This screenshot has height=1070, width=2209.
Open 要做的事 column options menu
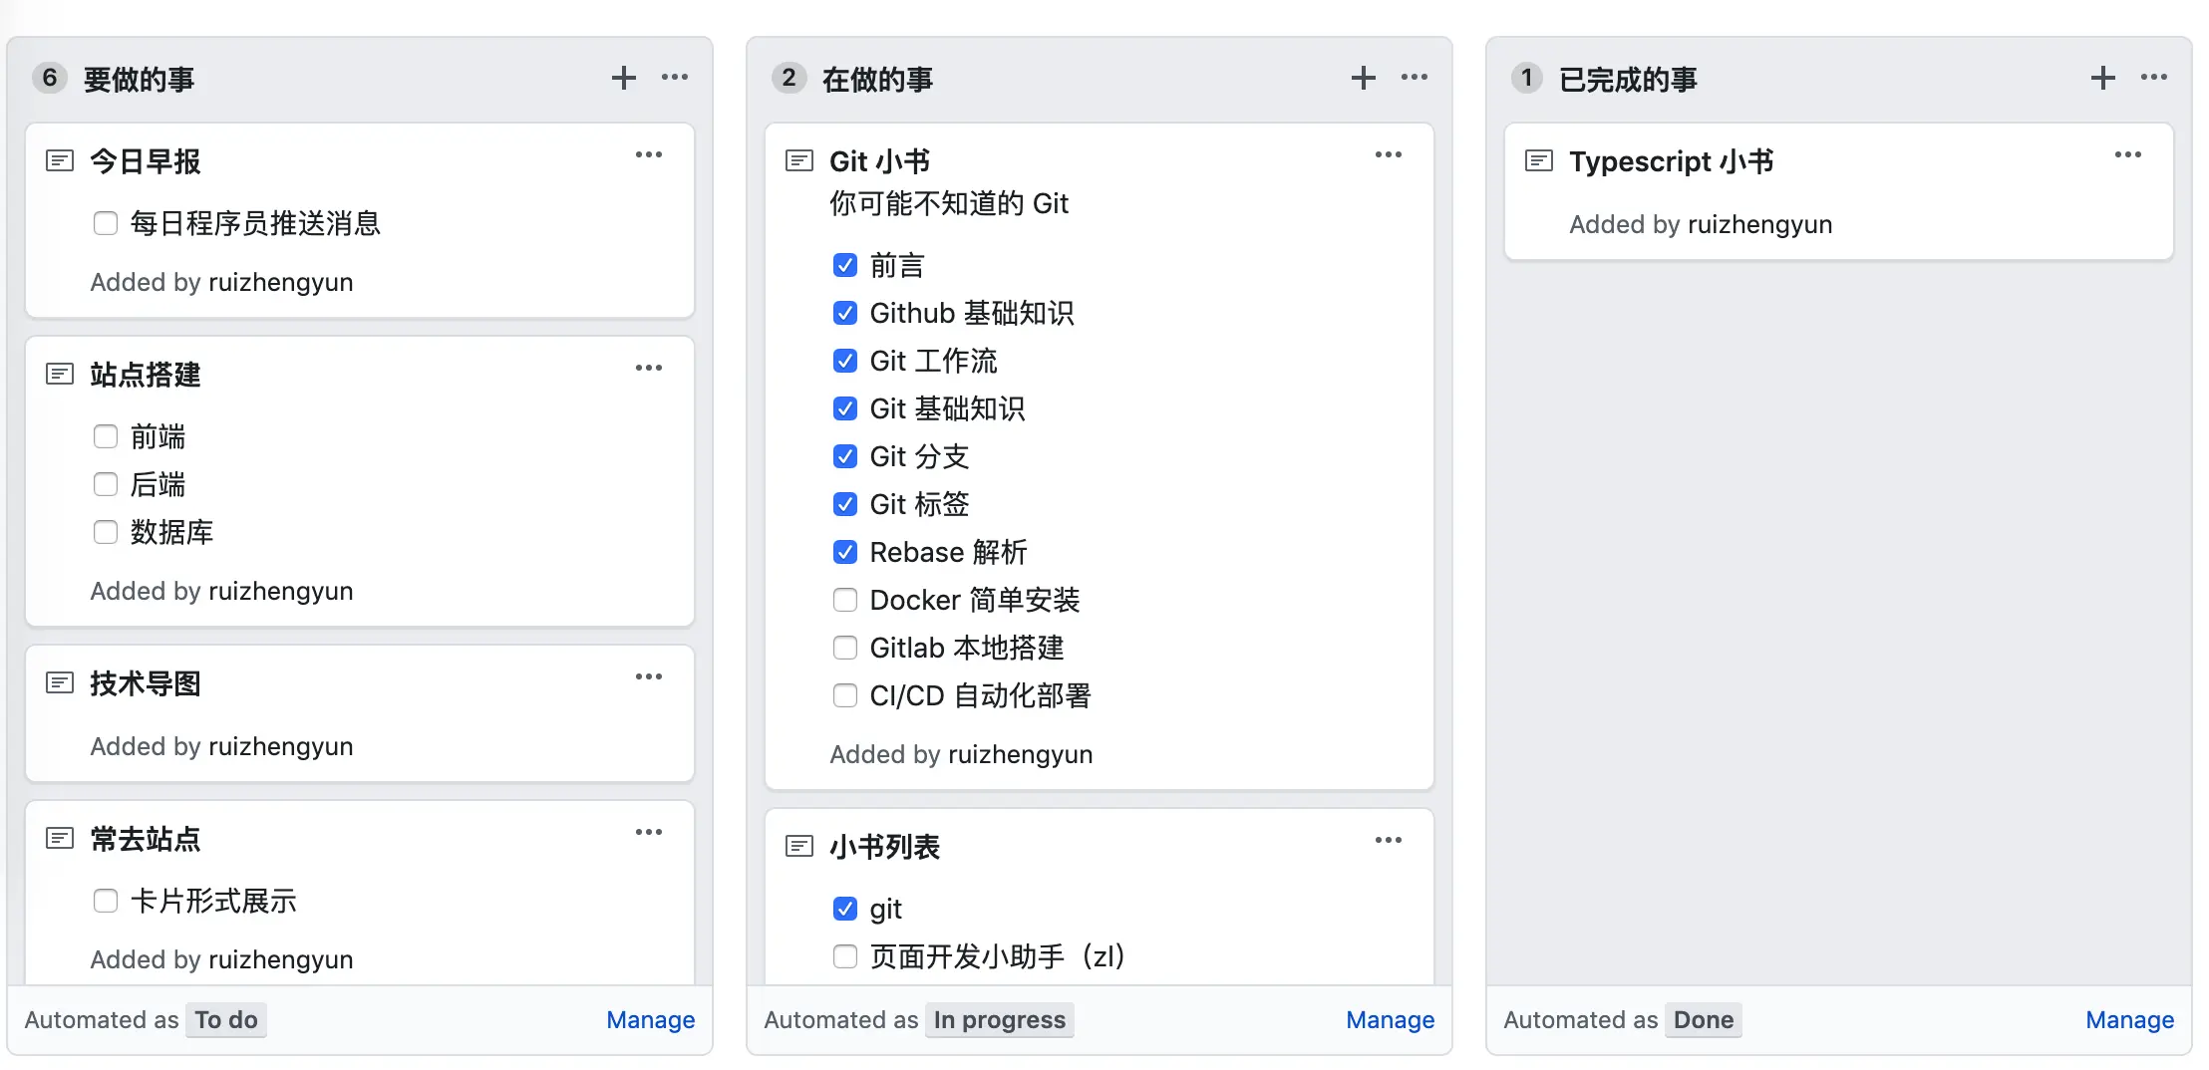click(x=675, y=78)
